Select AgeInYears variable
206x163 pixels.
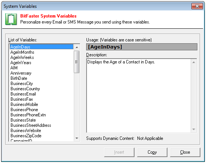(x=42, y=63)
